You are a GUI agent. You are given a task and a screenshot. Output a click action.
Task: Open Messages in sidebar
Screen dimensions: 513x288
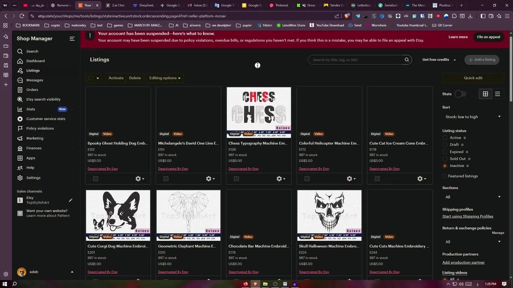tap(34, 80)
